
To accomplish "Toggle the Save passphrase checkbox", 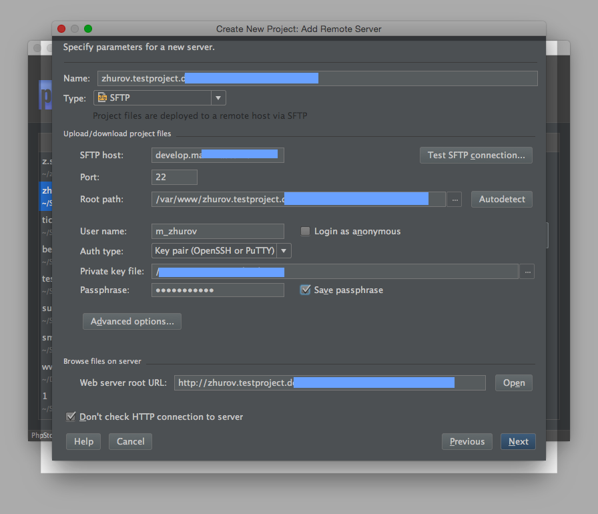I will [x=305, y=290].
